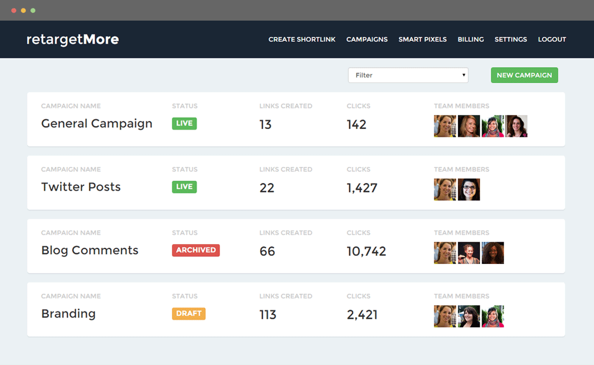Open the General Campaign name
Image resolution: width=594 pixels, height=365 pixels.
pyautogui.click(x=97, y=124)
